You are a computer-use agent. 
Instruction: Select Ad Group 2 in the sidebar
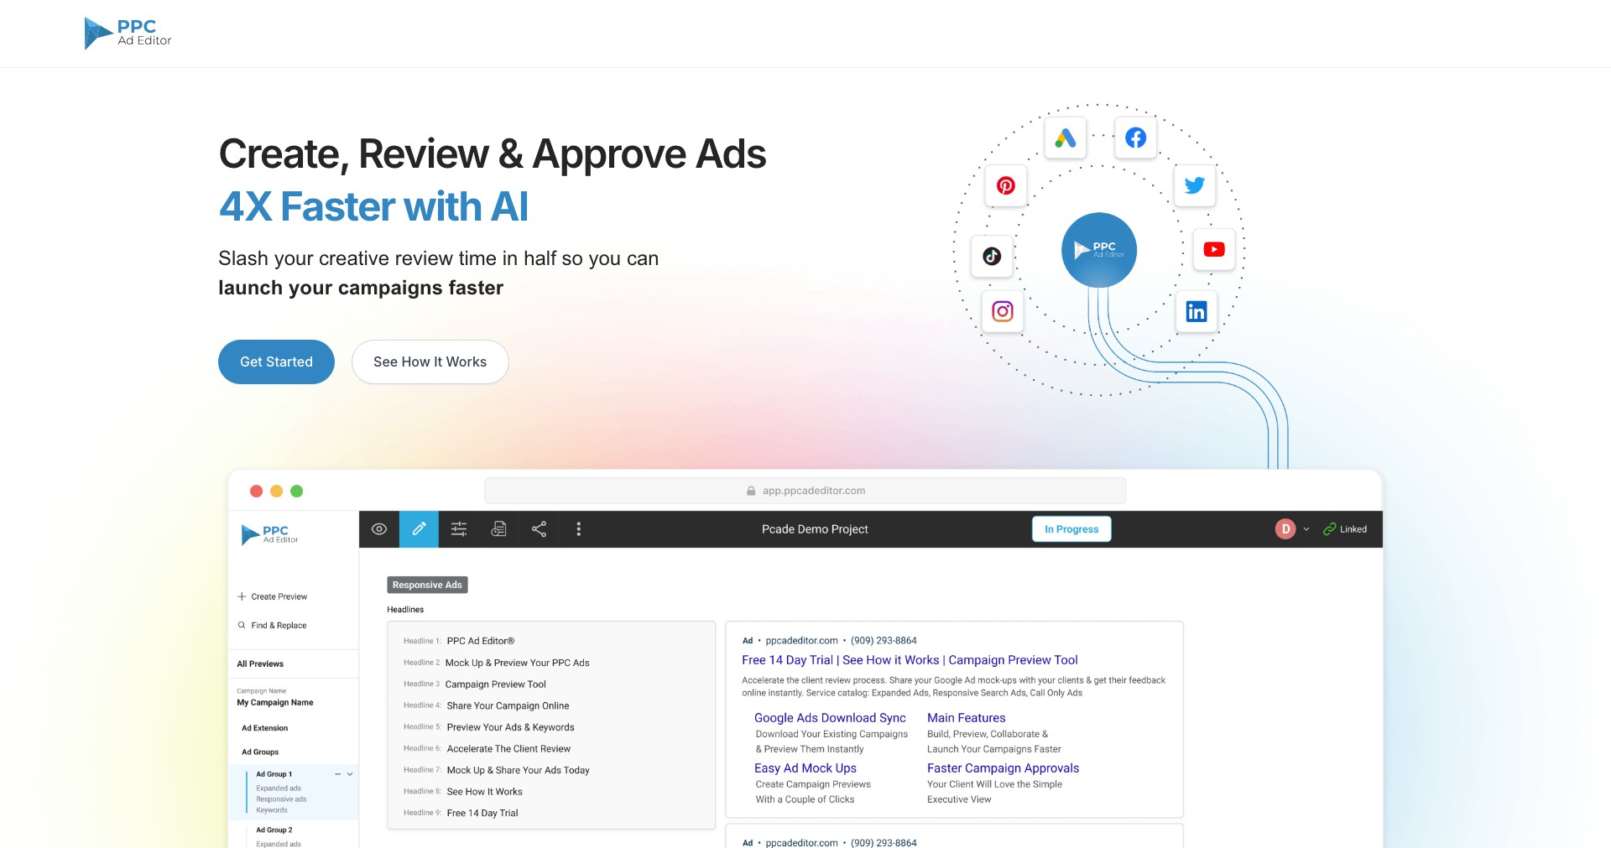pos(274,830)
